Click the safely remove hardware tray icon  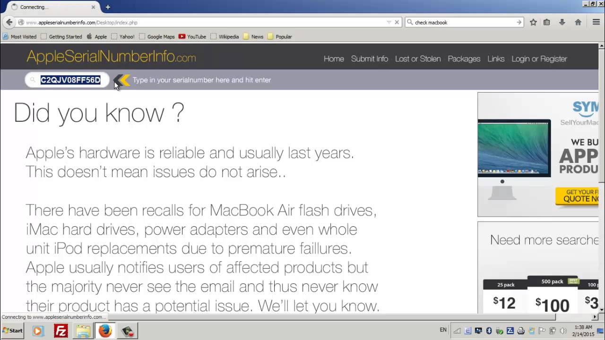coord(500,331)
